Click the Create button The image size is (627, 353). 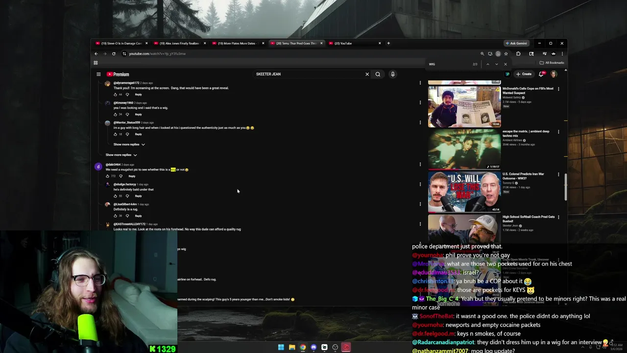point(524,74)
